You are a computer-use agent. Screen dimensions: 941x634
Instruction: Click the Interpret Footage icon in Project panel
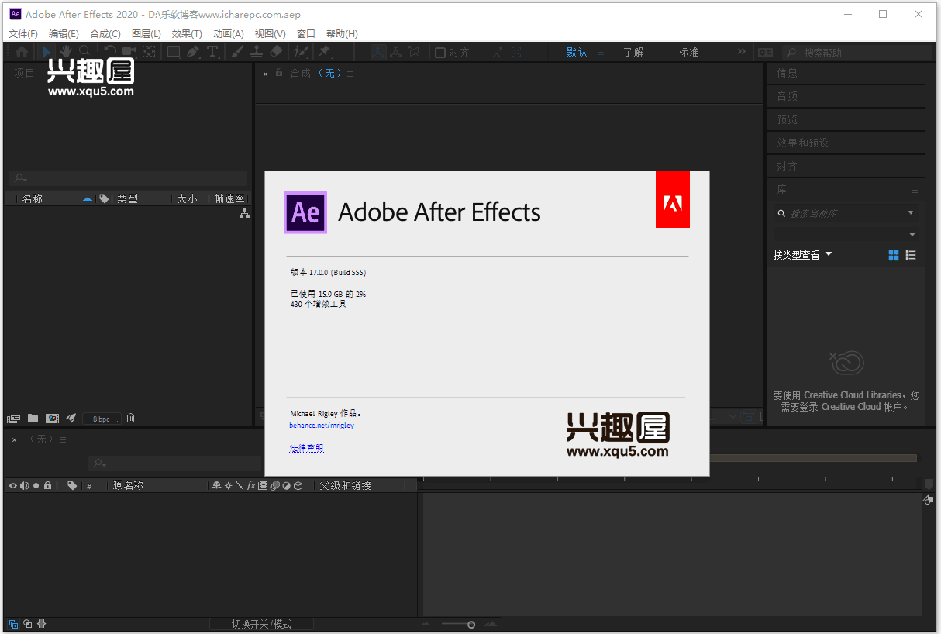click(14, 419)
